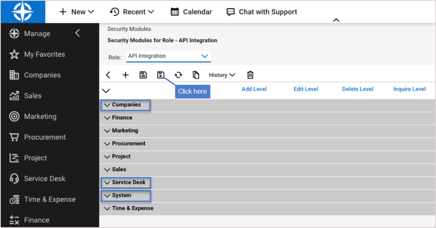Click the Inquire Level column header

(409, 89)
